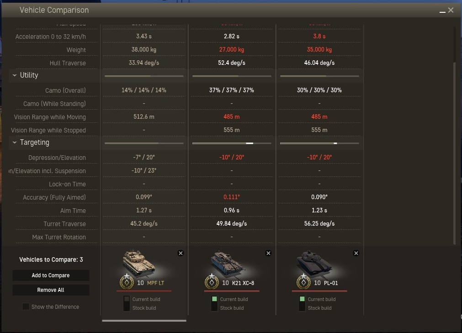The width and height of the screenshot is (462, 333).
Task: Click the K21 XC-8 tank thumbnail
Action: point(227,263)
